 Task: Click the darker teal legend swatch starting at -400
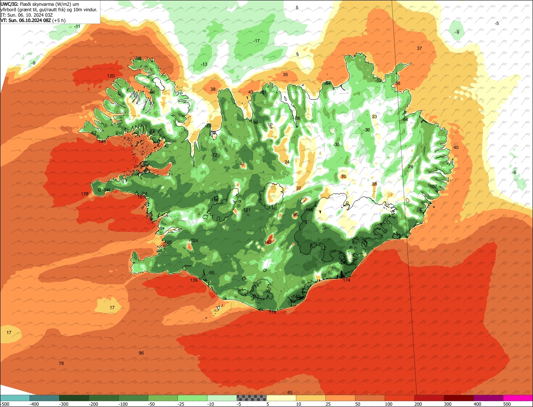44,398
